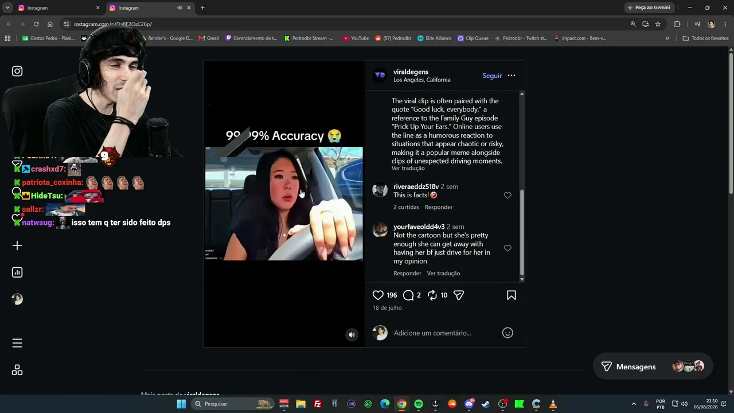Open the Clip Queue bookmark

tap(473, 38)
